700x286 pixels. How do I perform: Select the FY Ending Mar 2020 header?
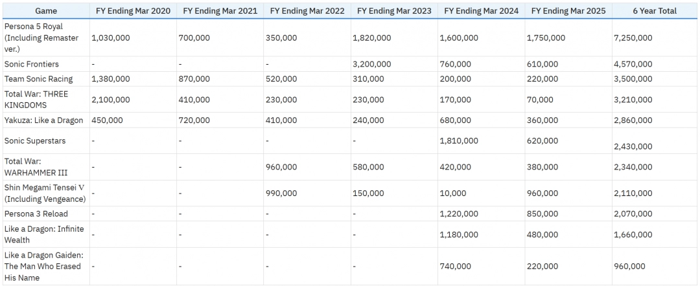tap(133, 11)
